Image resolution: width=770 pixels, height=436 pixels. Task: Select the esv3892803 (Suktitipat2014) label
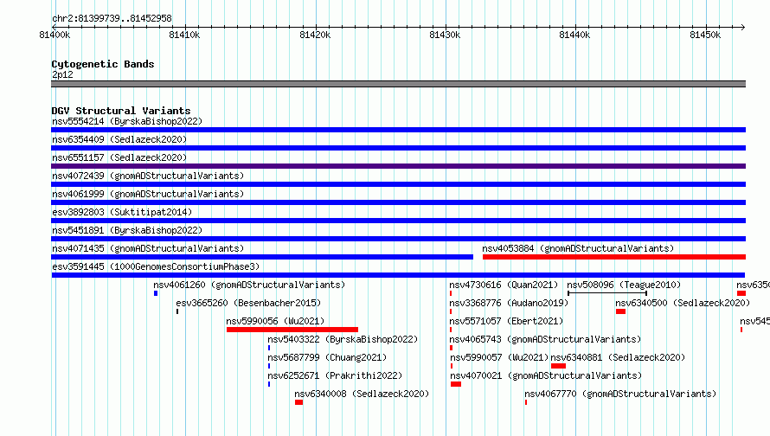pyautogui.click(x=122, y=212)
